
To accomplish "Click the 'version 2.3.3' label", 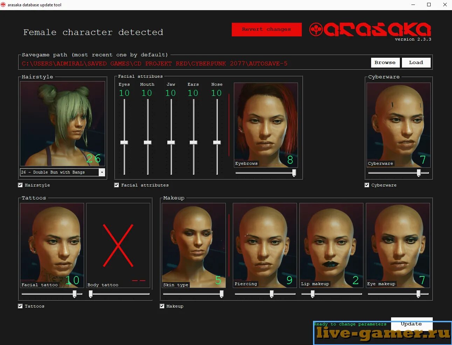I will (413, 39).
